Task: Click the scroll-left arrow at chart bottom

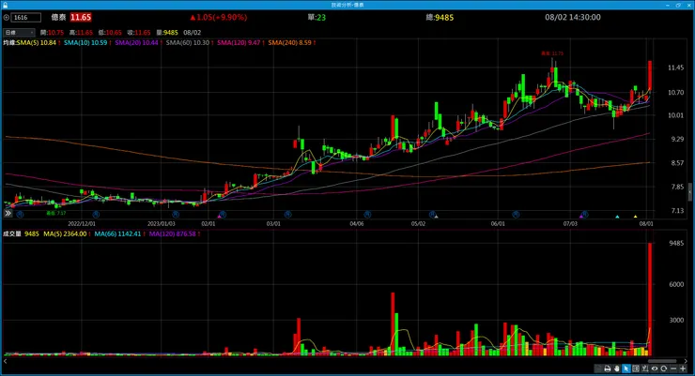Action: [5, 361]
